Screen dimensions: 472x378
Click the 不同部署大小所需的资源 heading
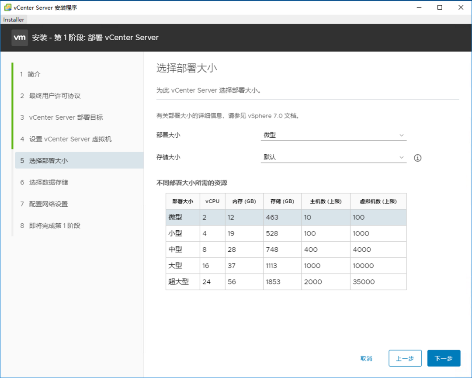coord(192,183)
